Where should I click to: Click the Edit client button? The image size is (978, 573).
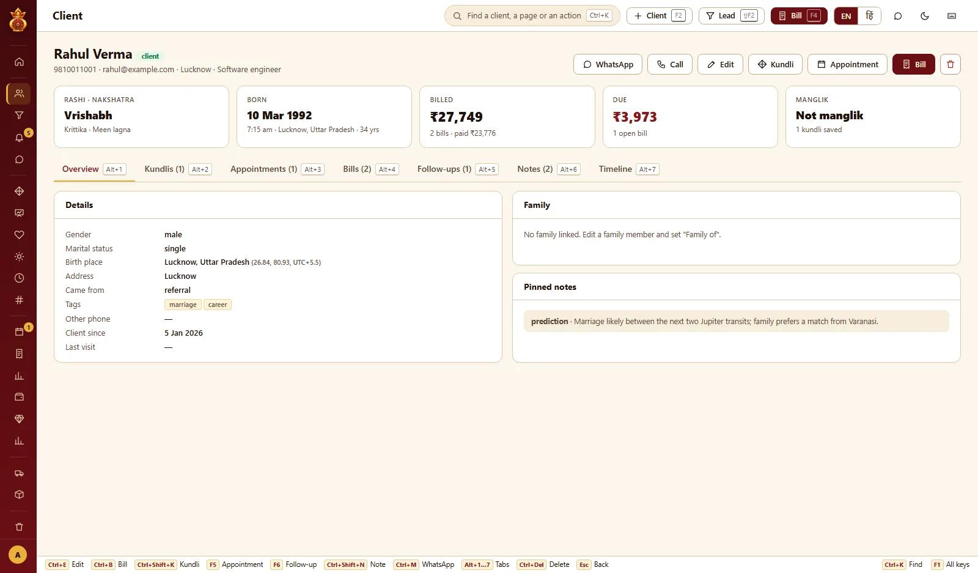[x=720, y=64]
